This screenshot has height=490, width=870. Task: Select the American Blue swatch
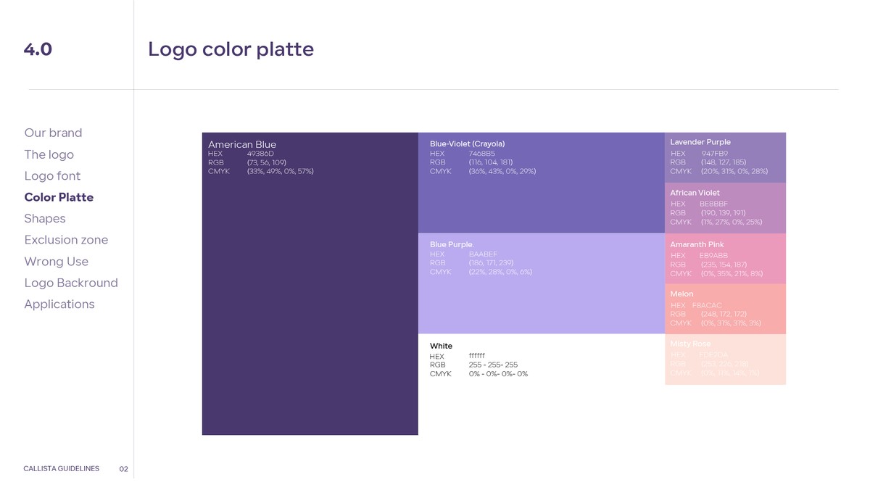[x=310, y=290]
